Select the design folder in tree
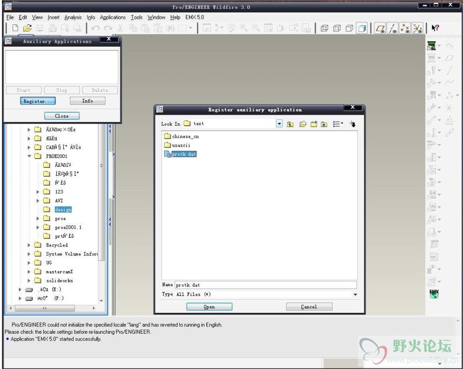 click(63, 210)
